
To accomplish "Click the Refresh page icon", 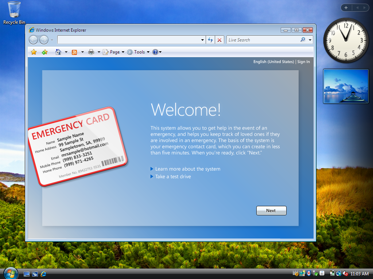I will pyautogui.click(x=210, y=40).
